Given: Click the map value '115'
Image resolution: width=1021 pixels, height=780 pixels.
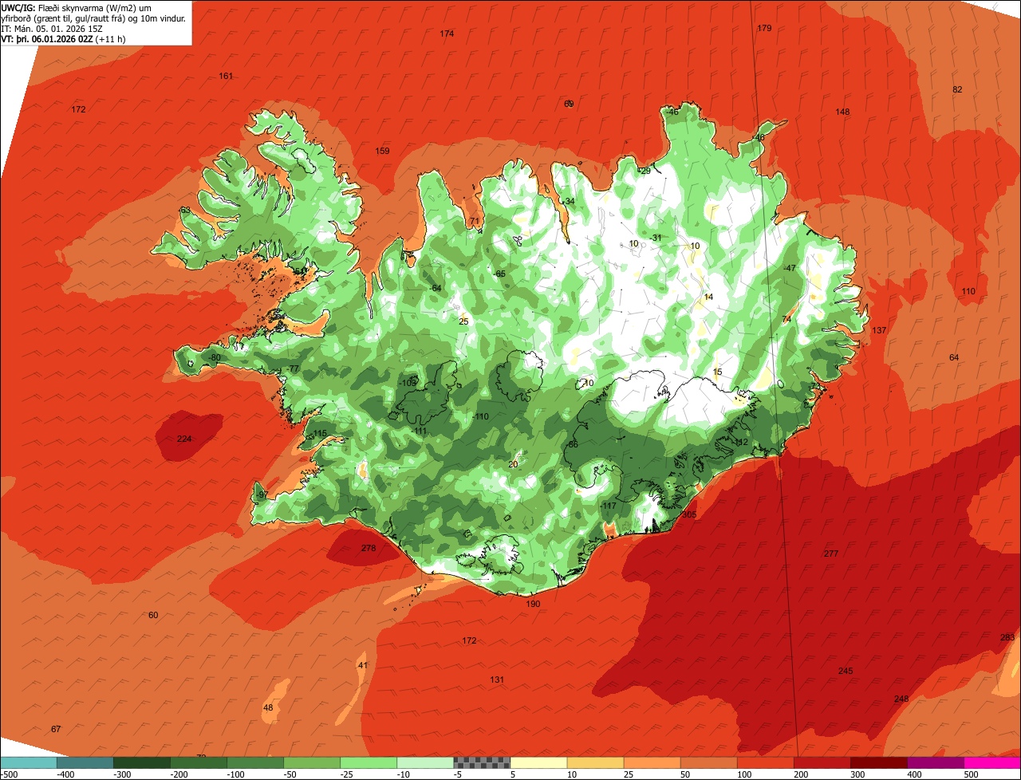Looking at the screenshot, I should pyautogui.click(x=320, y=434).
